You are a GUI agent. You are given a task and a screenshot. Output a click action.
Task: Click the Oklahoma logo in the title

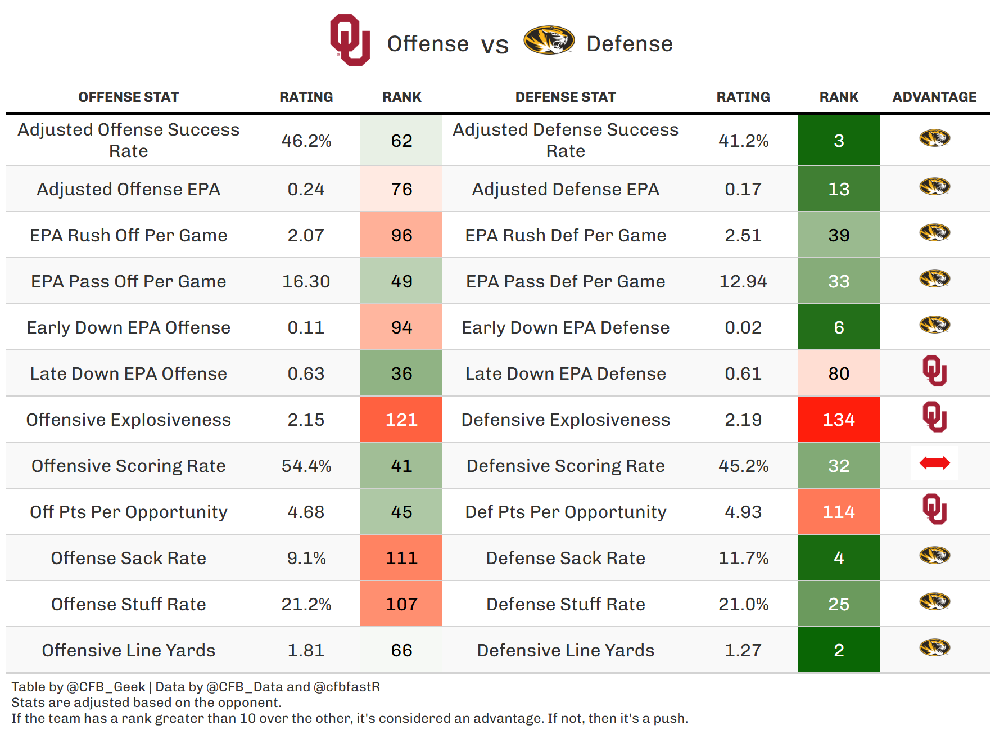350,40
